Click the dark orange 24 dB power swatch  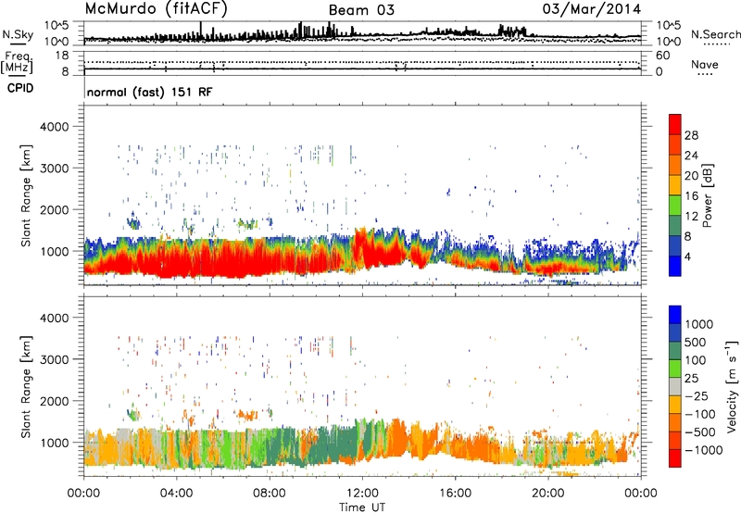[x=675, y=144]
